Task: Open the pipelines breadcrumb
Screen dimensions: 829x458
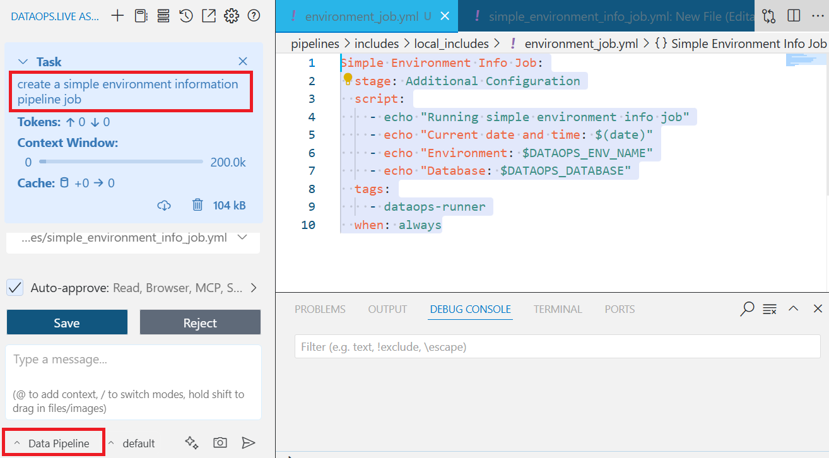Action: click(x=315, y=44)
